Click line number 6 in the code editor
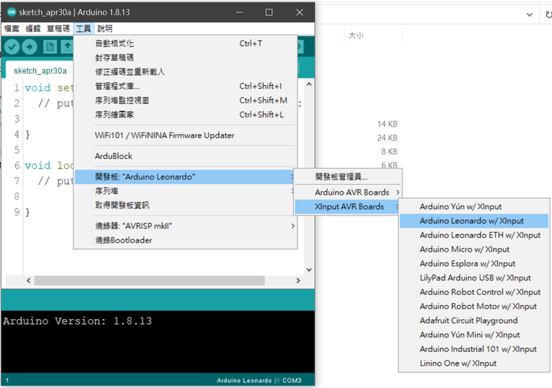 (17, 166)
